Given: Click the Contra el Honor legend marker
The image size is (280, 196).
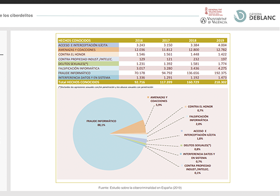Looking at the screenshot, I should click(x=186, y=107).
